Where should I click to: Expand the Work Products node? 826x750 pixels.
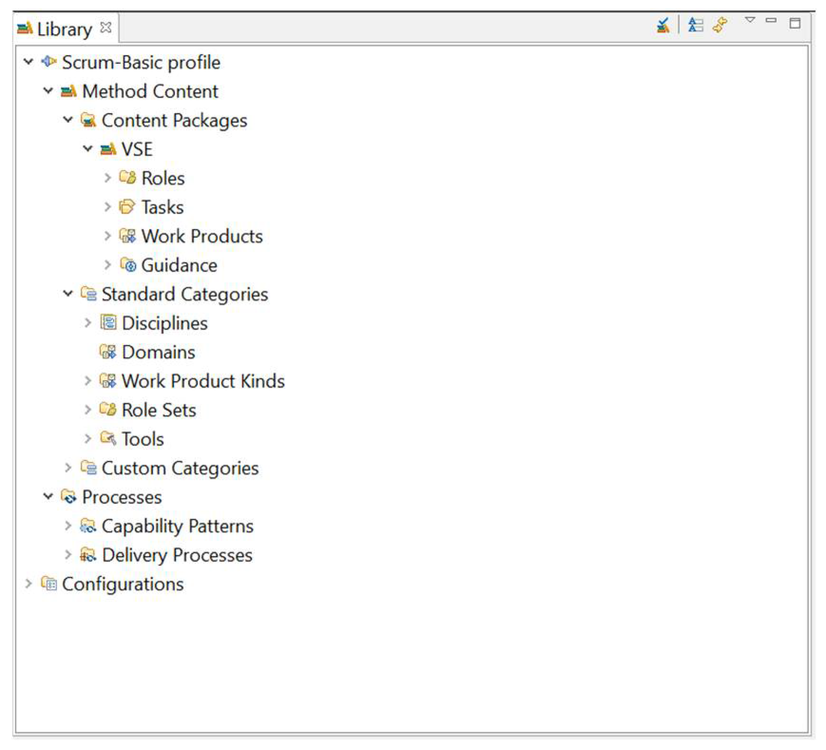pos(107,236)
